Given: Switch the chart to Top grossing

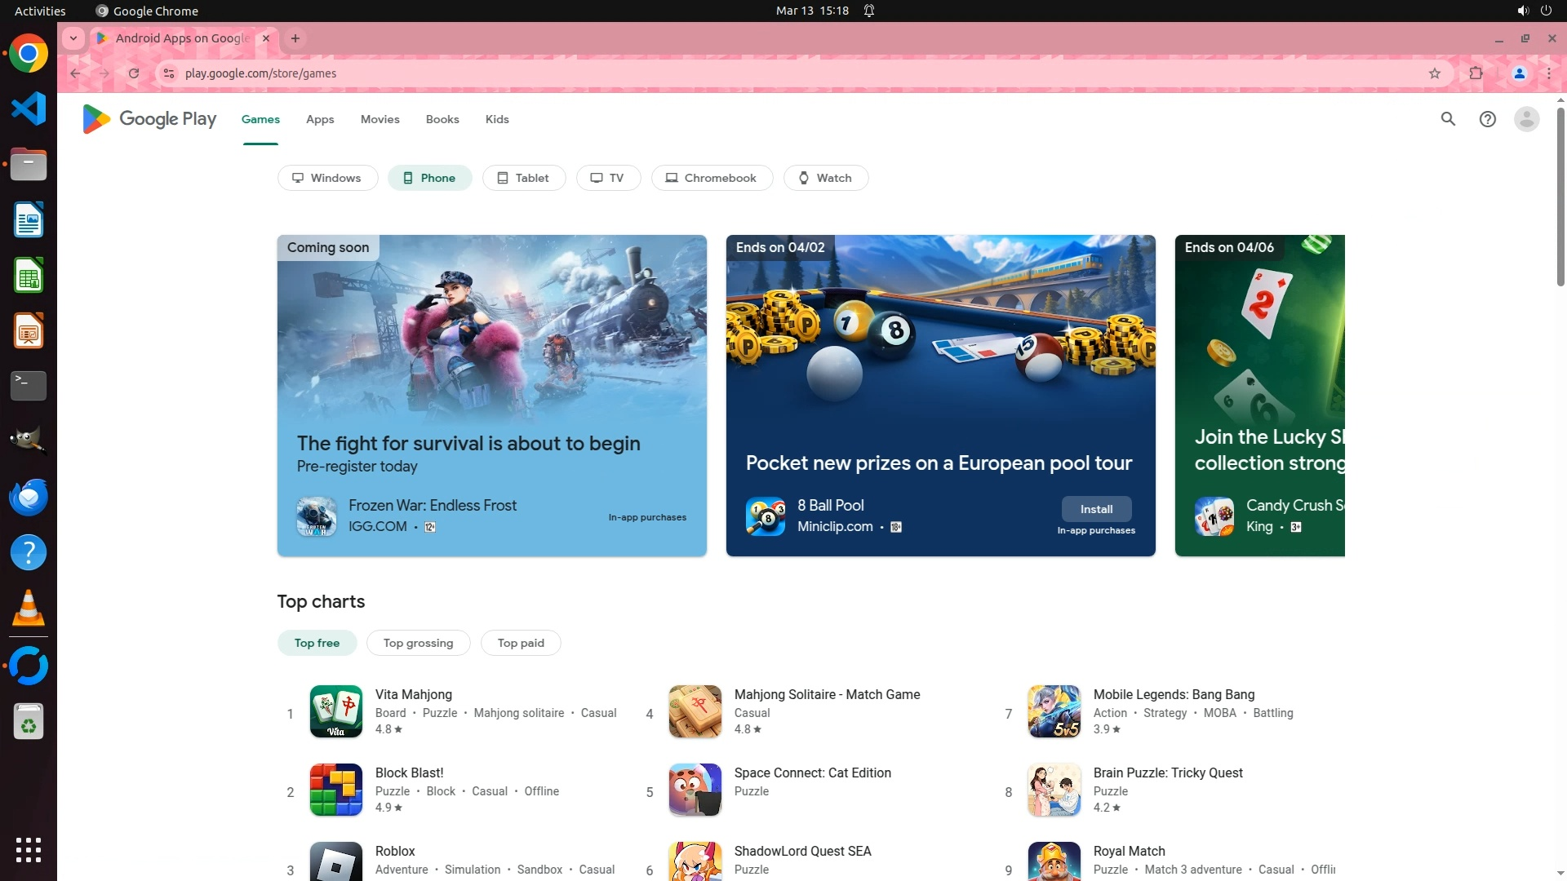Looking at the screenshot, I should pos(418,643).
